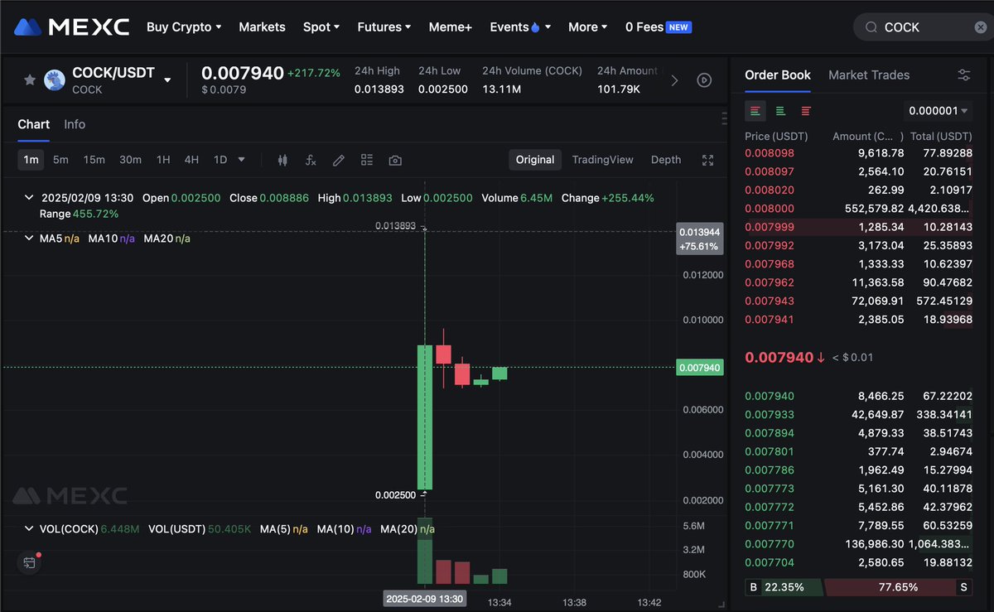Viewport: 994px width, 612px height.
Task: Open chart layout grid settings
Action: coord(367,160)
